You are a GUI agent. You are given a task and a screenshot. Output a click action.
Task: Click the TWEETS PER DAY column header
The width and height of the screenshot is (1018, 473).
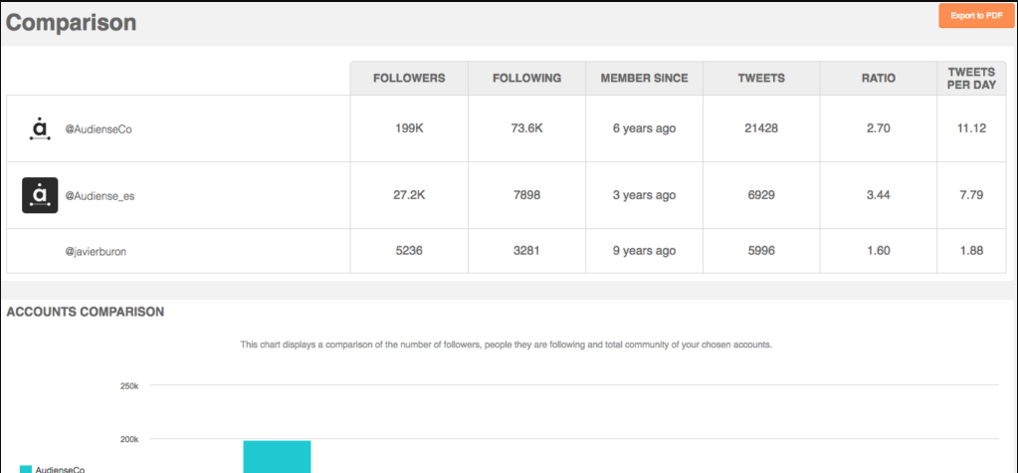(972, 78)
